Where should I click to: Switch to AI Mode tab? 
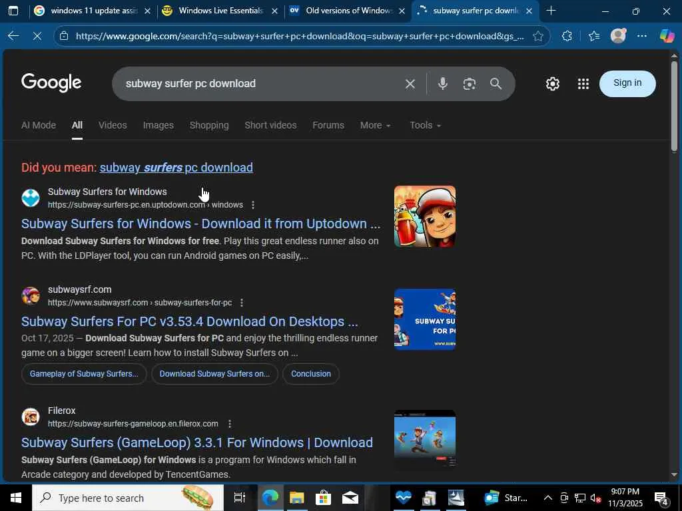point(39,125)
